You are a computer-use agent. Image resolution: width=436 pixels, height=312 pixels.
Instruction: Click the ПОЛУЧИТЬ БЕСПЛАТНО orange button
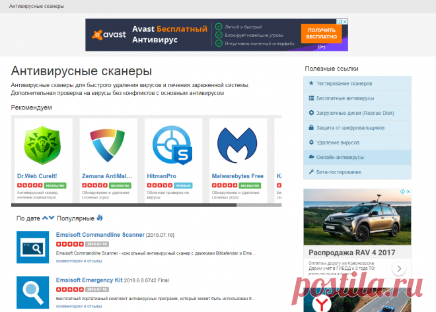[x=322, y=33]
